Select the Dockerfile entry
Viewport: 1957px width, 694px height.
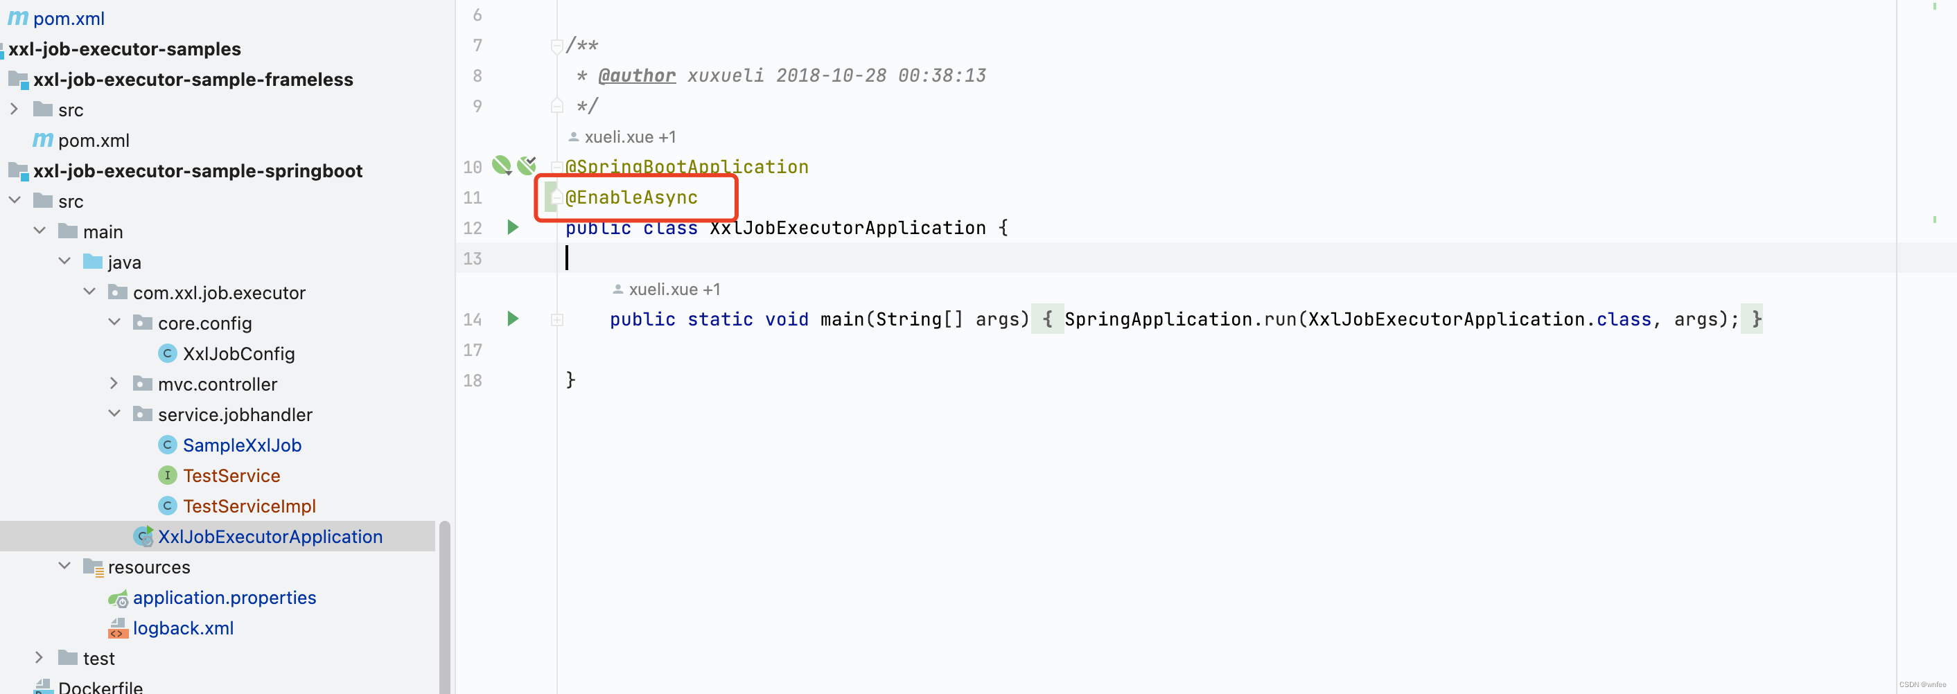coord(100,686)
